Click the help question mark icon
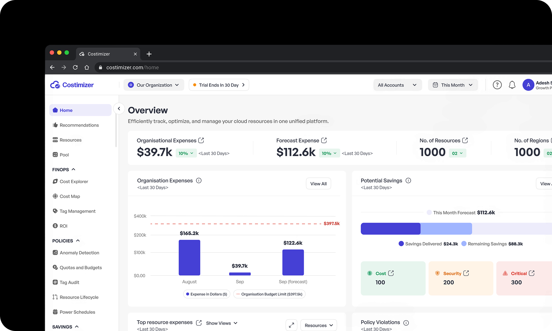 (497, 85)
